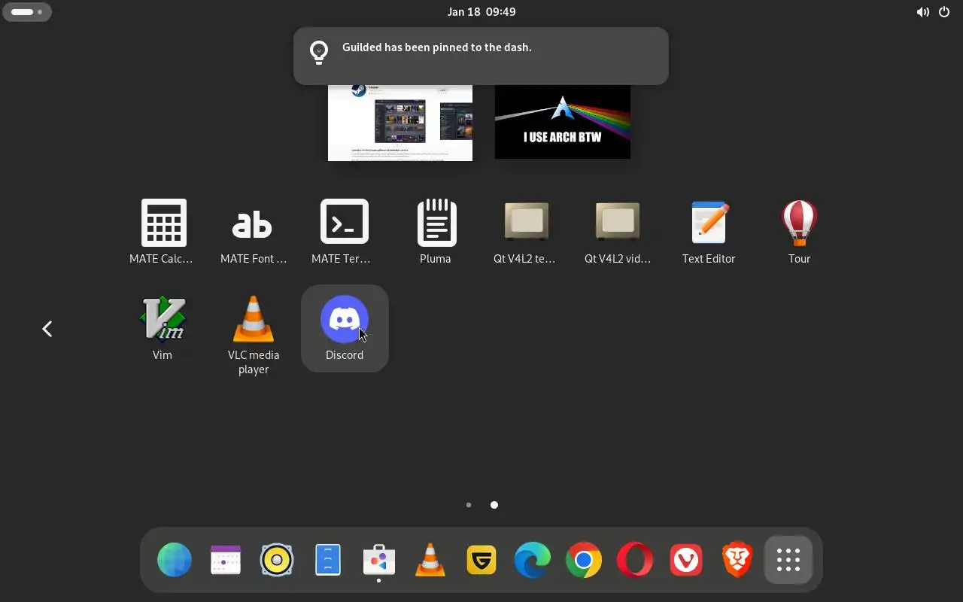This screenshot has height=602, width=963.
Task: Launch Rhythmbox speaker icon in dash
Action: click(277, 560)
